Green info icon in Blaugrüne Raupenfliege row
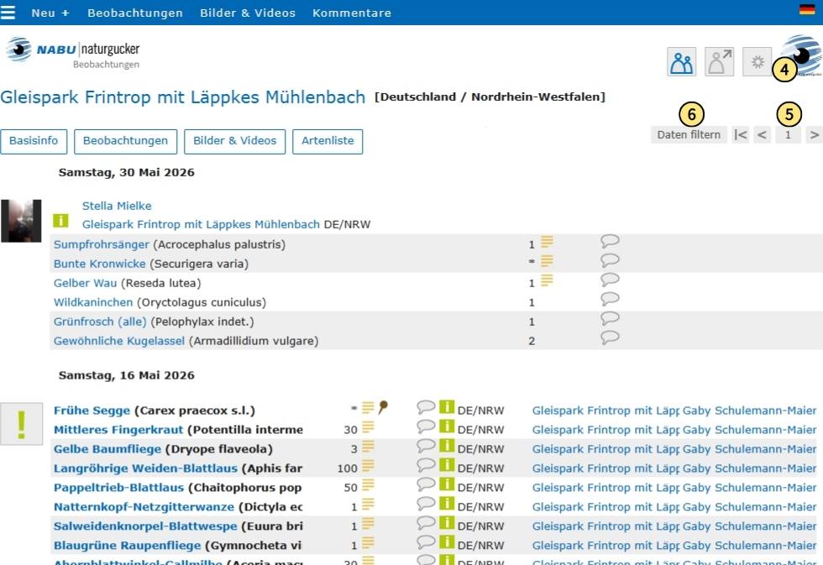 [x=447, y=542]
